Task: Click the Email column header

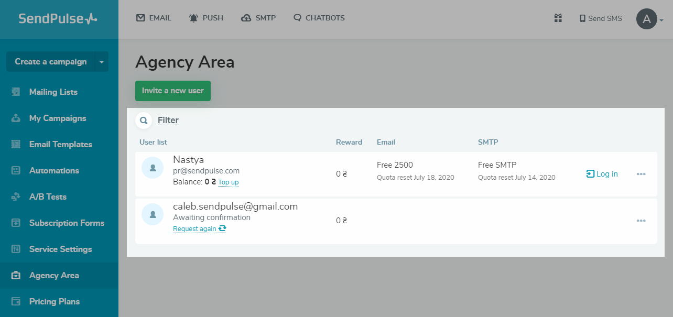Action: 386,142
